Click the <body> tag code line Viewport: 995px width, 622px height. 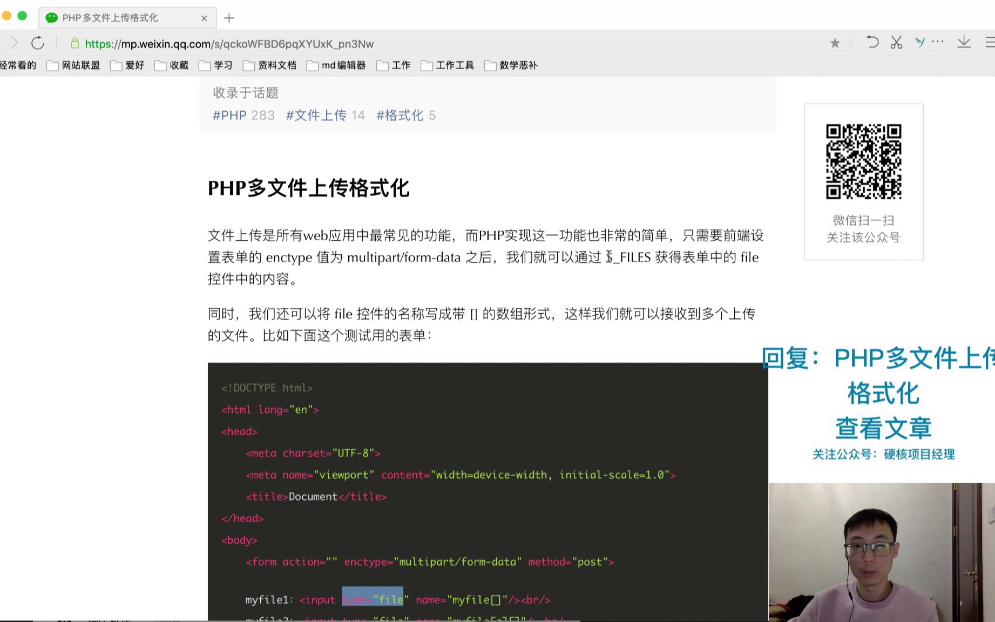point(239,540)
